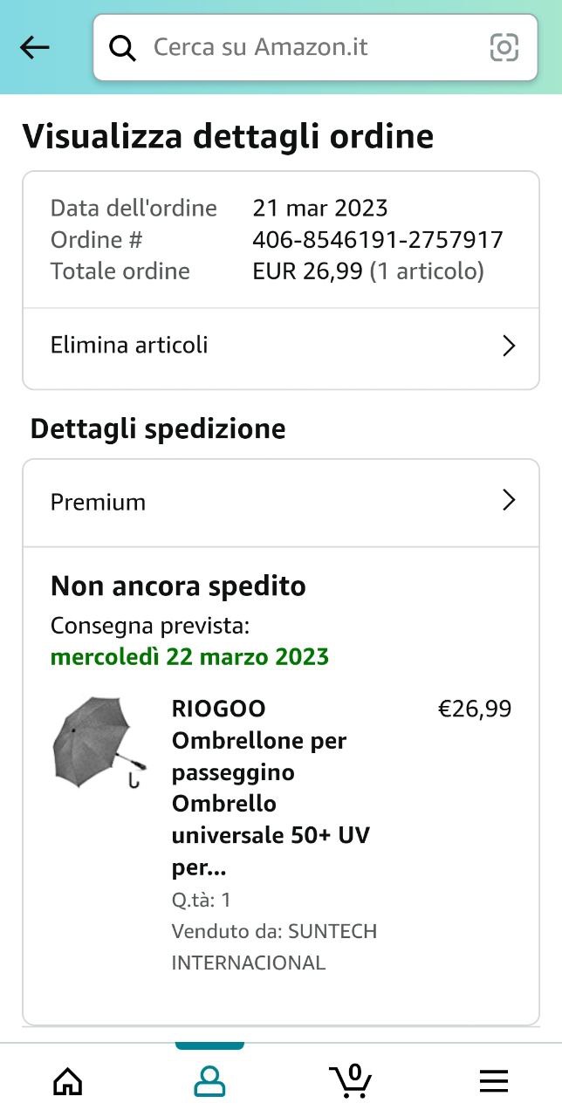Tap the Totale ordine EUR 26,99 line
562x1117 pixels.
point(267,271)
